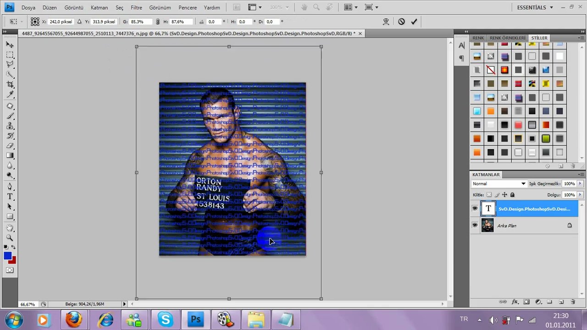Toggle maintain aspect ratio link

point(158,22)
